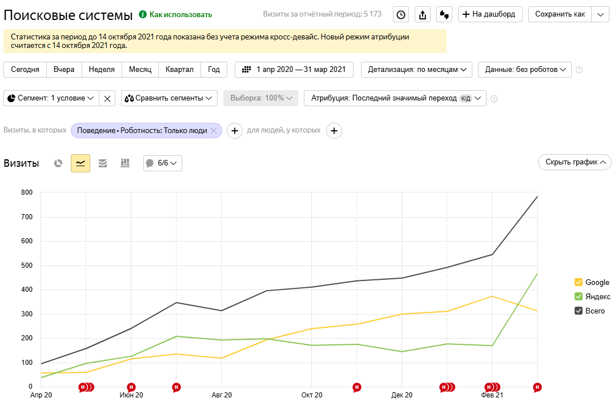614x410 pixels.
Task: Select the Квартал period tab
Action: coord(179,70)
